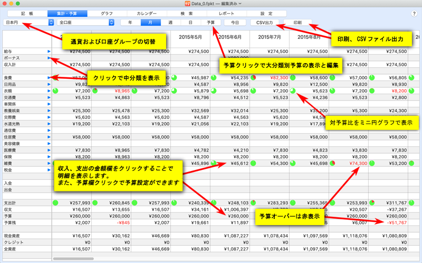The image size is (422, 263).
Task: Expand the 車関係 row subcategories
Action: 49,104
